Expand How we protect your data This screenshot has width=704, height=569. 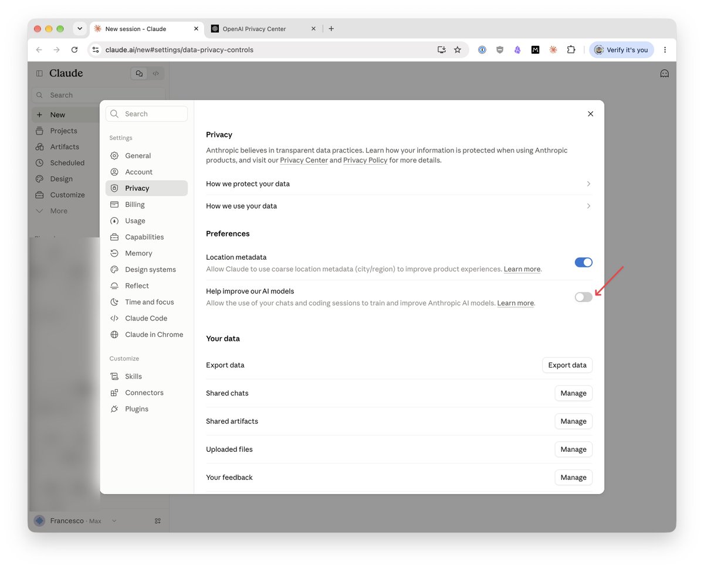399,184
